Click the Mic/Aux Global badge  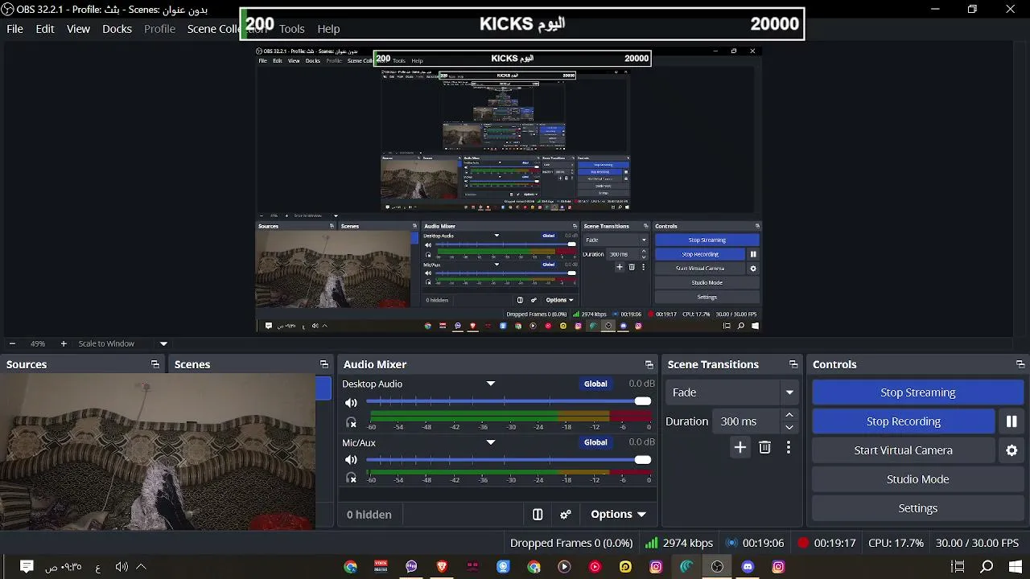pos(595,442)
